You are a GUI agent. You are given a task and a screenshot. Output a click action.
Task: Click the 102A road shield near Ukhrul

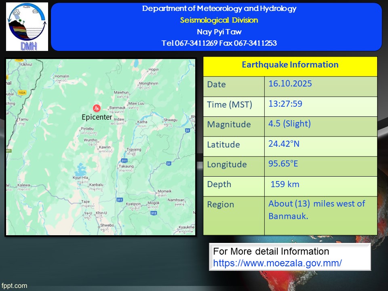click(18, 60)
